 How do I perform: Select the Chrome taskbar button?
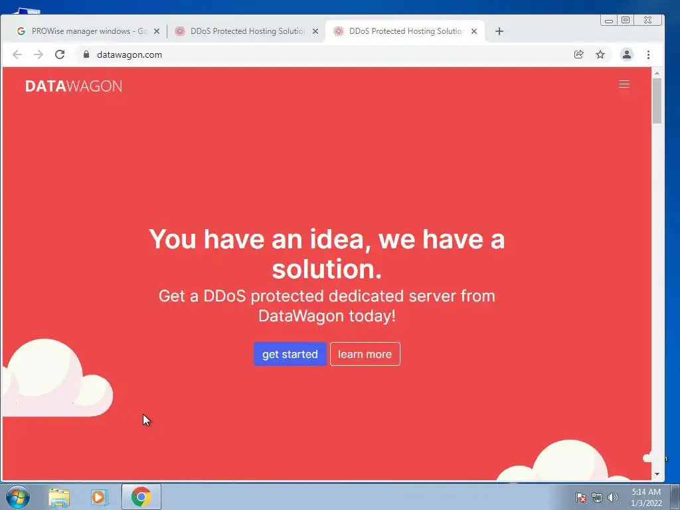(x=141, y=497)
